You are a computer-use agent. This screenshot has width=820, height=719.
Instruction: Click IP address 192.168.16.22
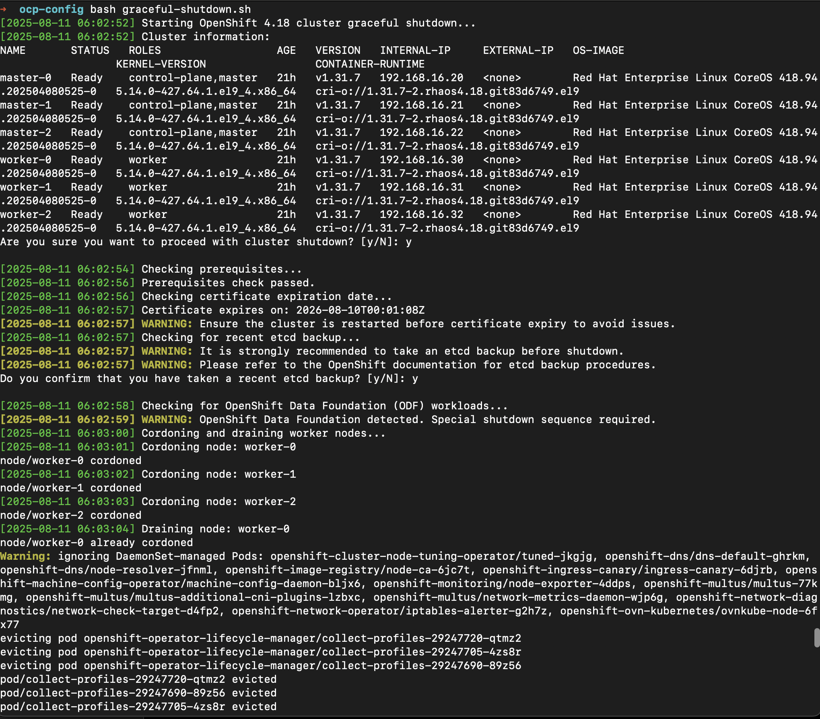422,132
